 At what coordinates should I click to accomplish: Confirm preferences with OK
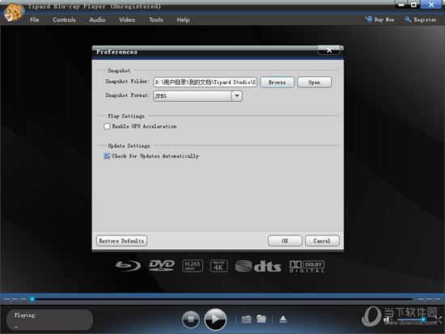click(285, 241)
